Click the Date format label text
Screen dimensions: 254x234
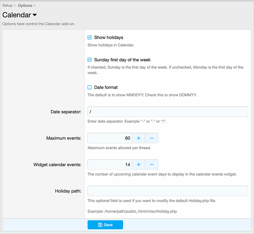click(106, 87)
